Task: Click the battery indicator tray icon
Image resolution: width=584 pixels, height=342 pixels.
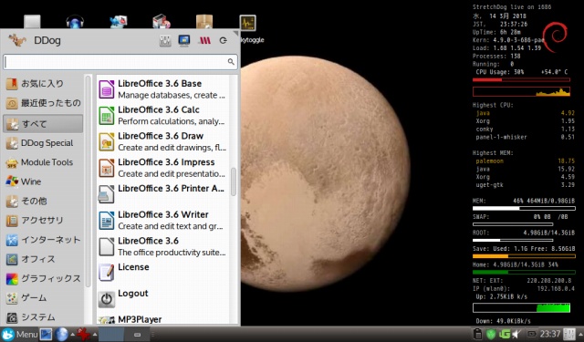Action: point(531,334)
